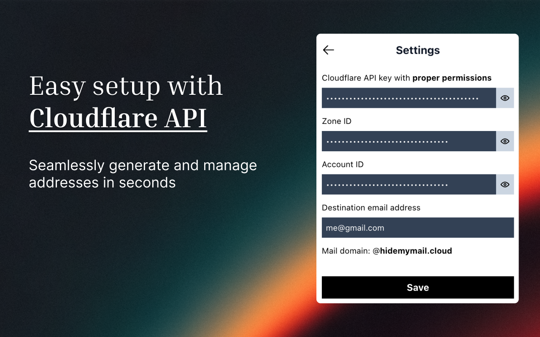Click the 'Destination email address' label
The width and height of the screenshot is (540, 337).
(371, 208)
